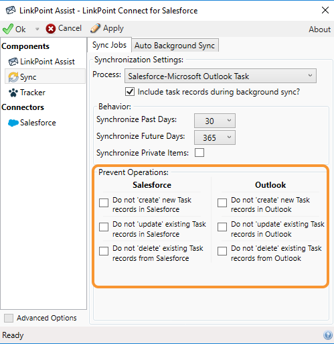This screenshot has width=334, height=344.
Task: Open Synchronize Past Days dropdown
Action: point(215,121)
